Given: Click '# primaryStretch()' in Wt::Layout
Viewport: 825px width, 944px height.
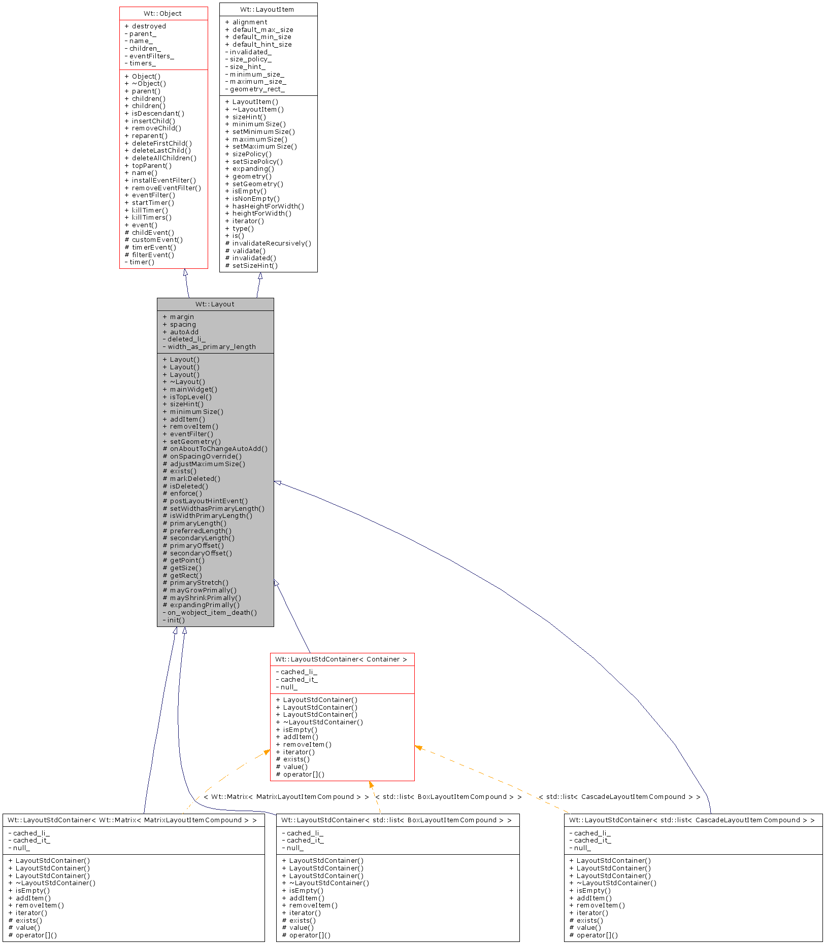Looking at the screenshot, I should click(195, 583).
